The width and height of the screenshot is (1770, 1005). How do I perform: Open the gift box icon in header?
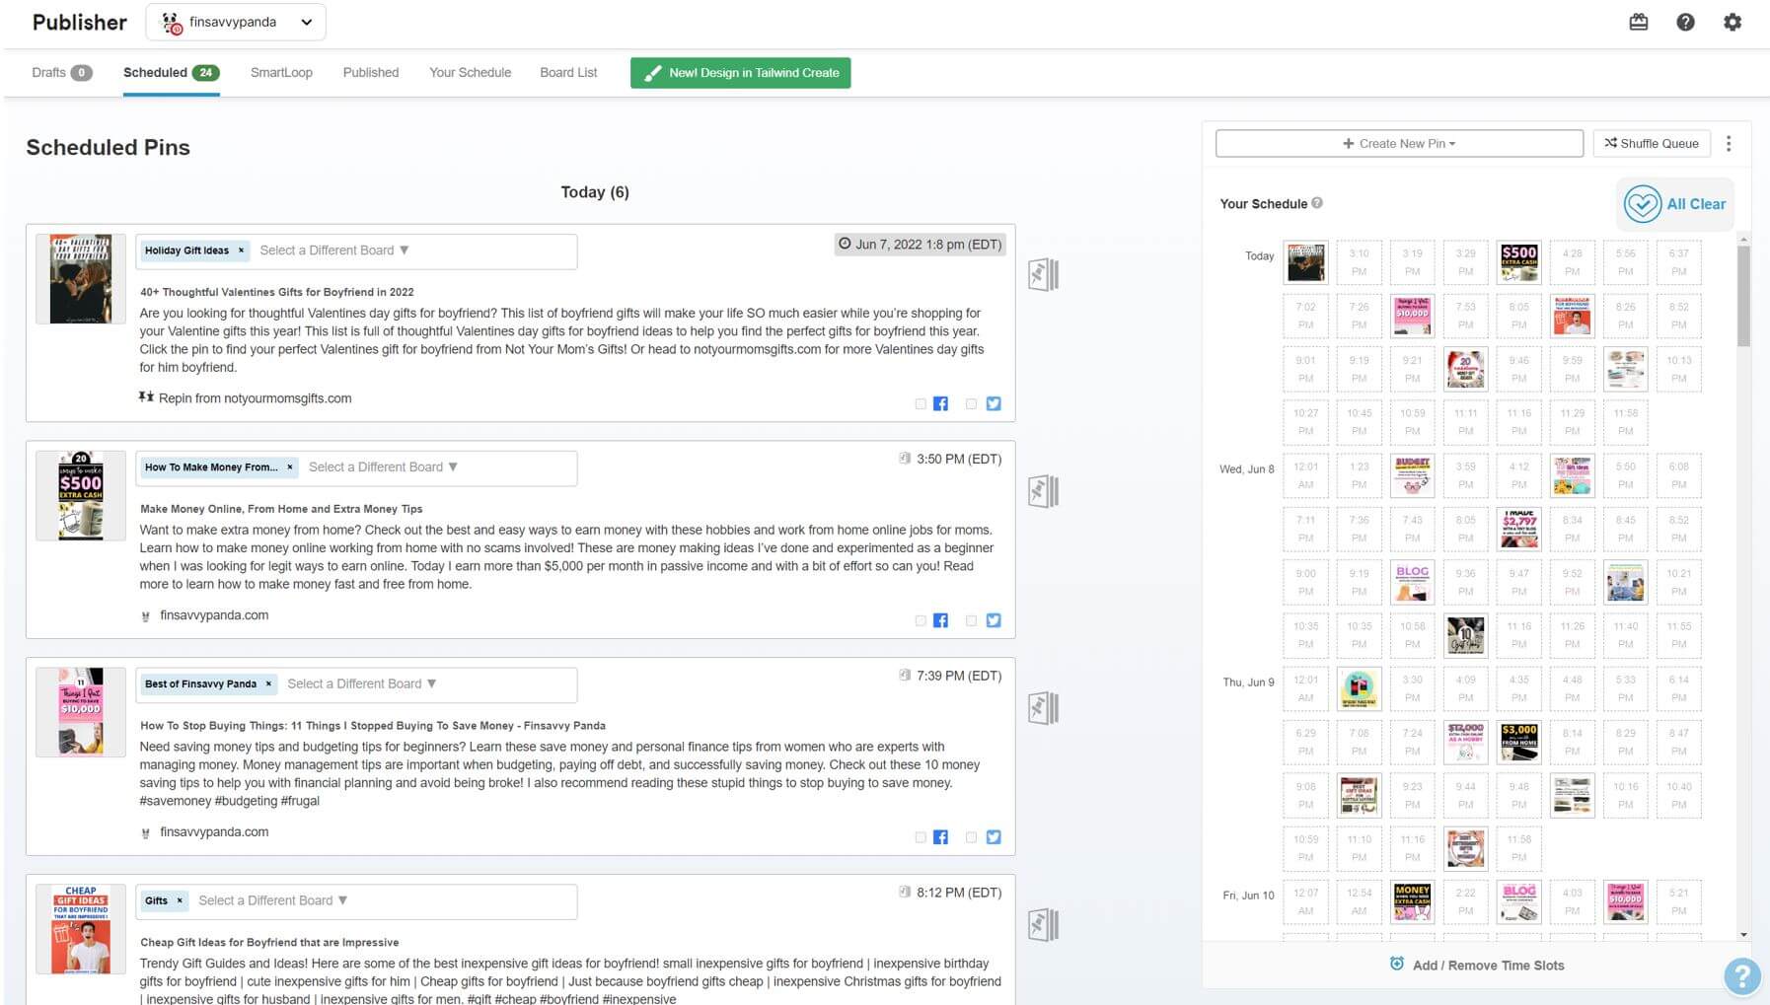(1638, 22)
